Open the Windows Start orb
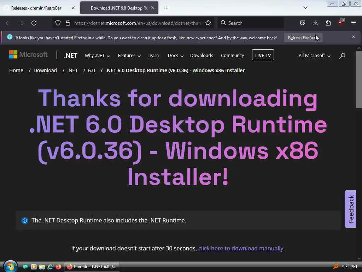Viewport: 362px width, 272px height. click(x=10, y=266)
